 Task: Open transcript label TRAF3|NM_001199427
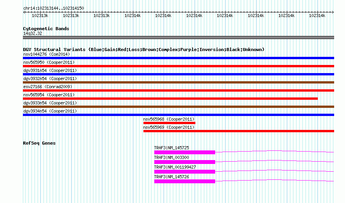pos(175,167)
